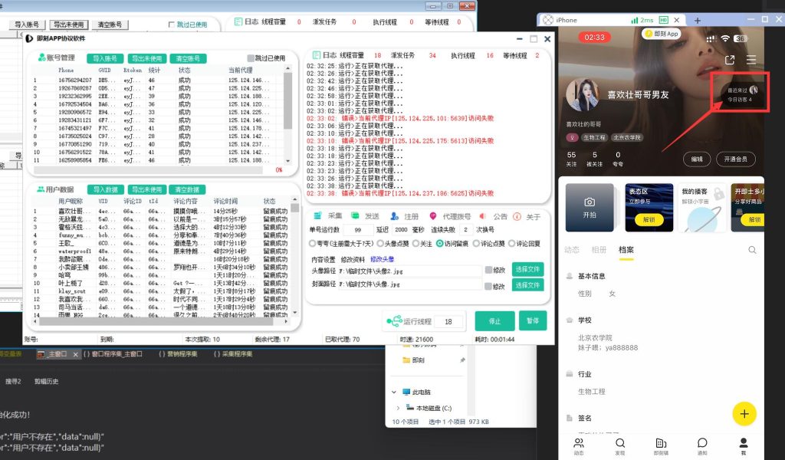Tap the search icon beside 档案 tab
This screenshot has width=785, height=460.
click(752, 250)
